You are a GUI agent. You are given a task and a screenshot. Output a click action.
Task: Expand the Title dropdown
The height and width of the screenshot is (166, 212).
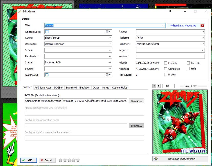click(163, 25)
